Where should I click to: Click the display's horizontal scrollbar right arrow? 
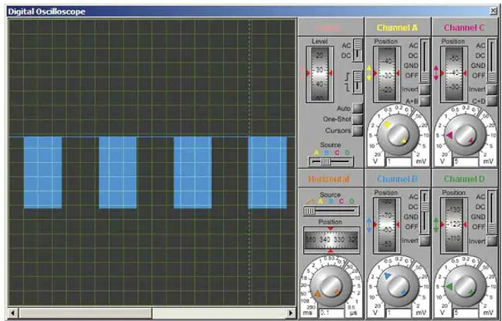click(291, 313)
